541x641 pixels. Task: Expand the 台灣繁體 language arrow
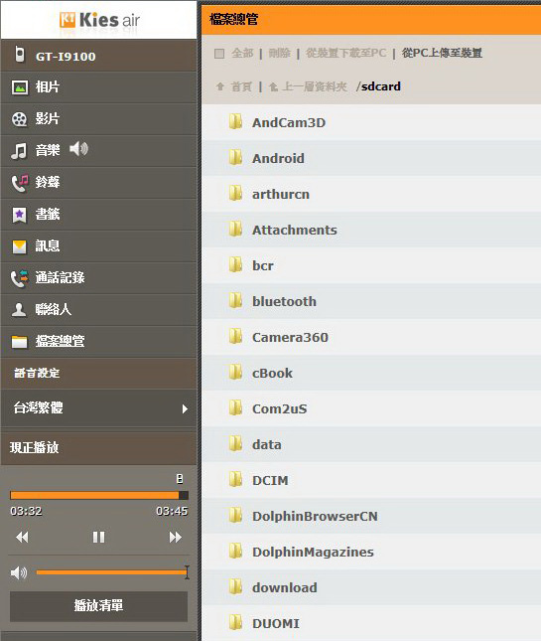tap(185, 408)
